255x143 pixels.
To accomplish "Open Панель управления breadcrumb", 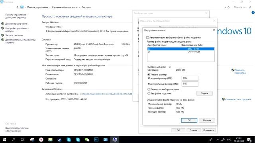I will 37,7.
